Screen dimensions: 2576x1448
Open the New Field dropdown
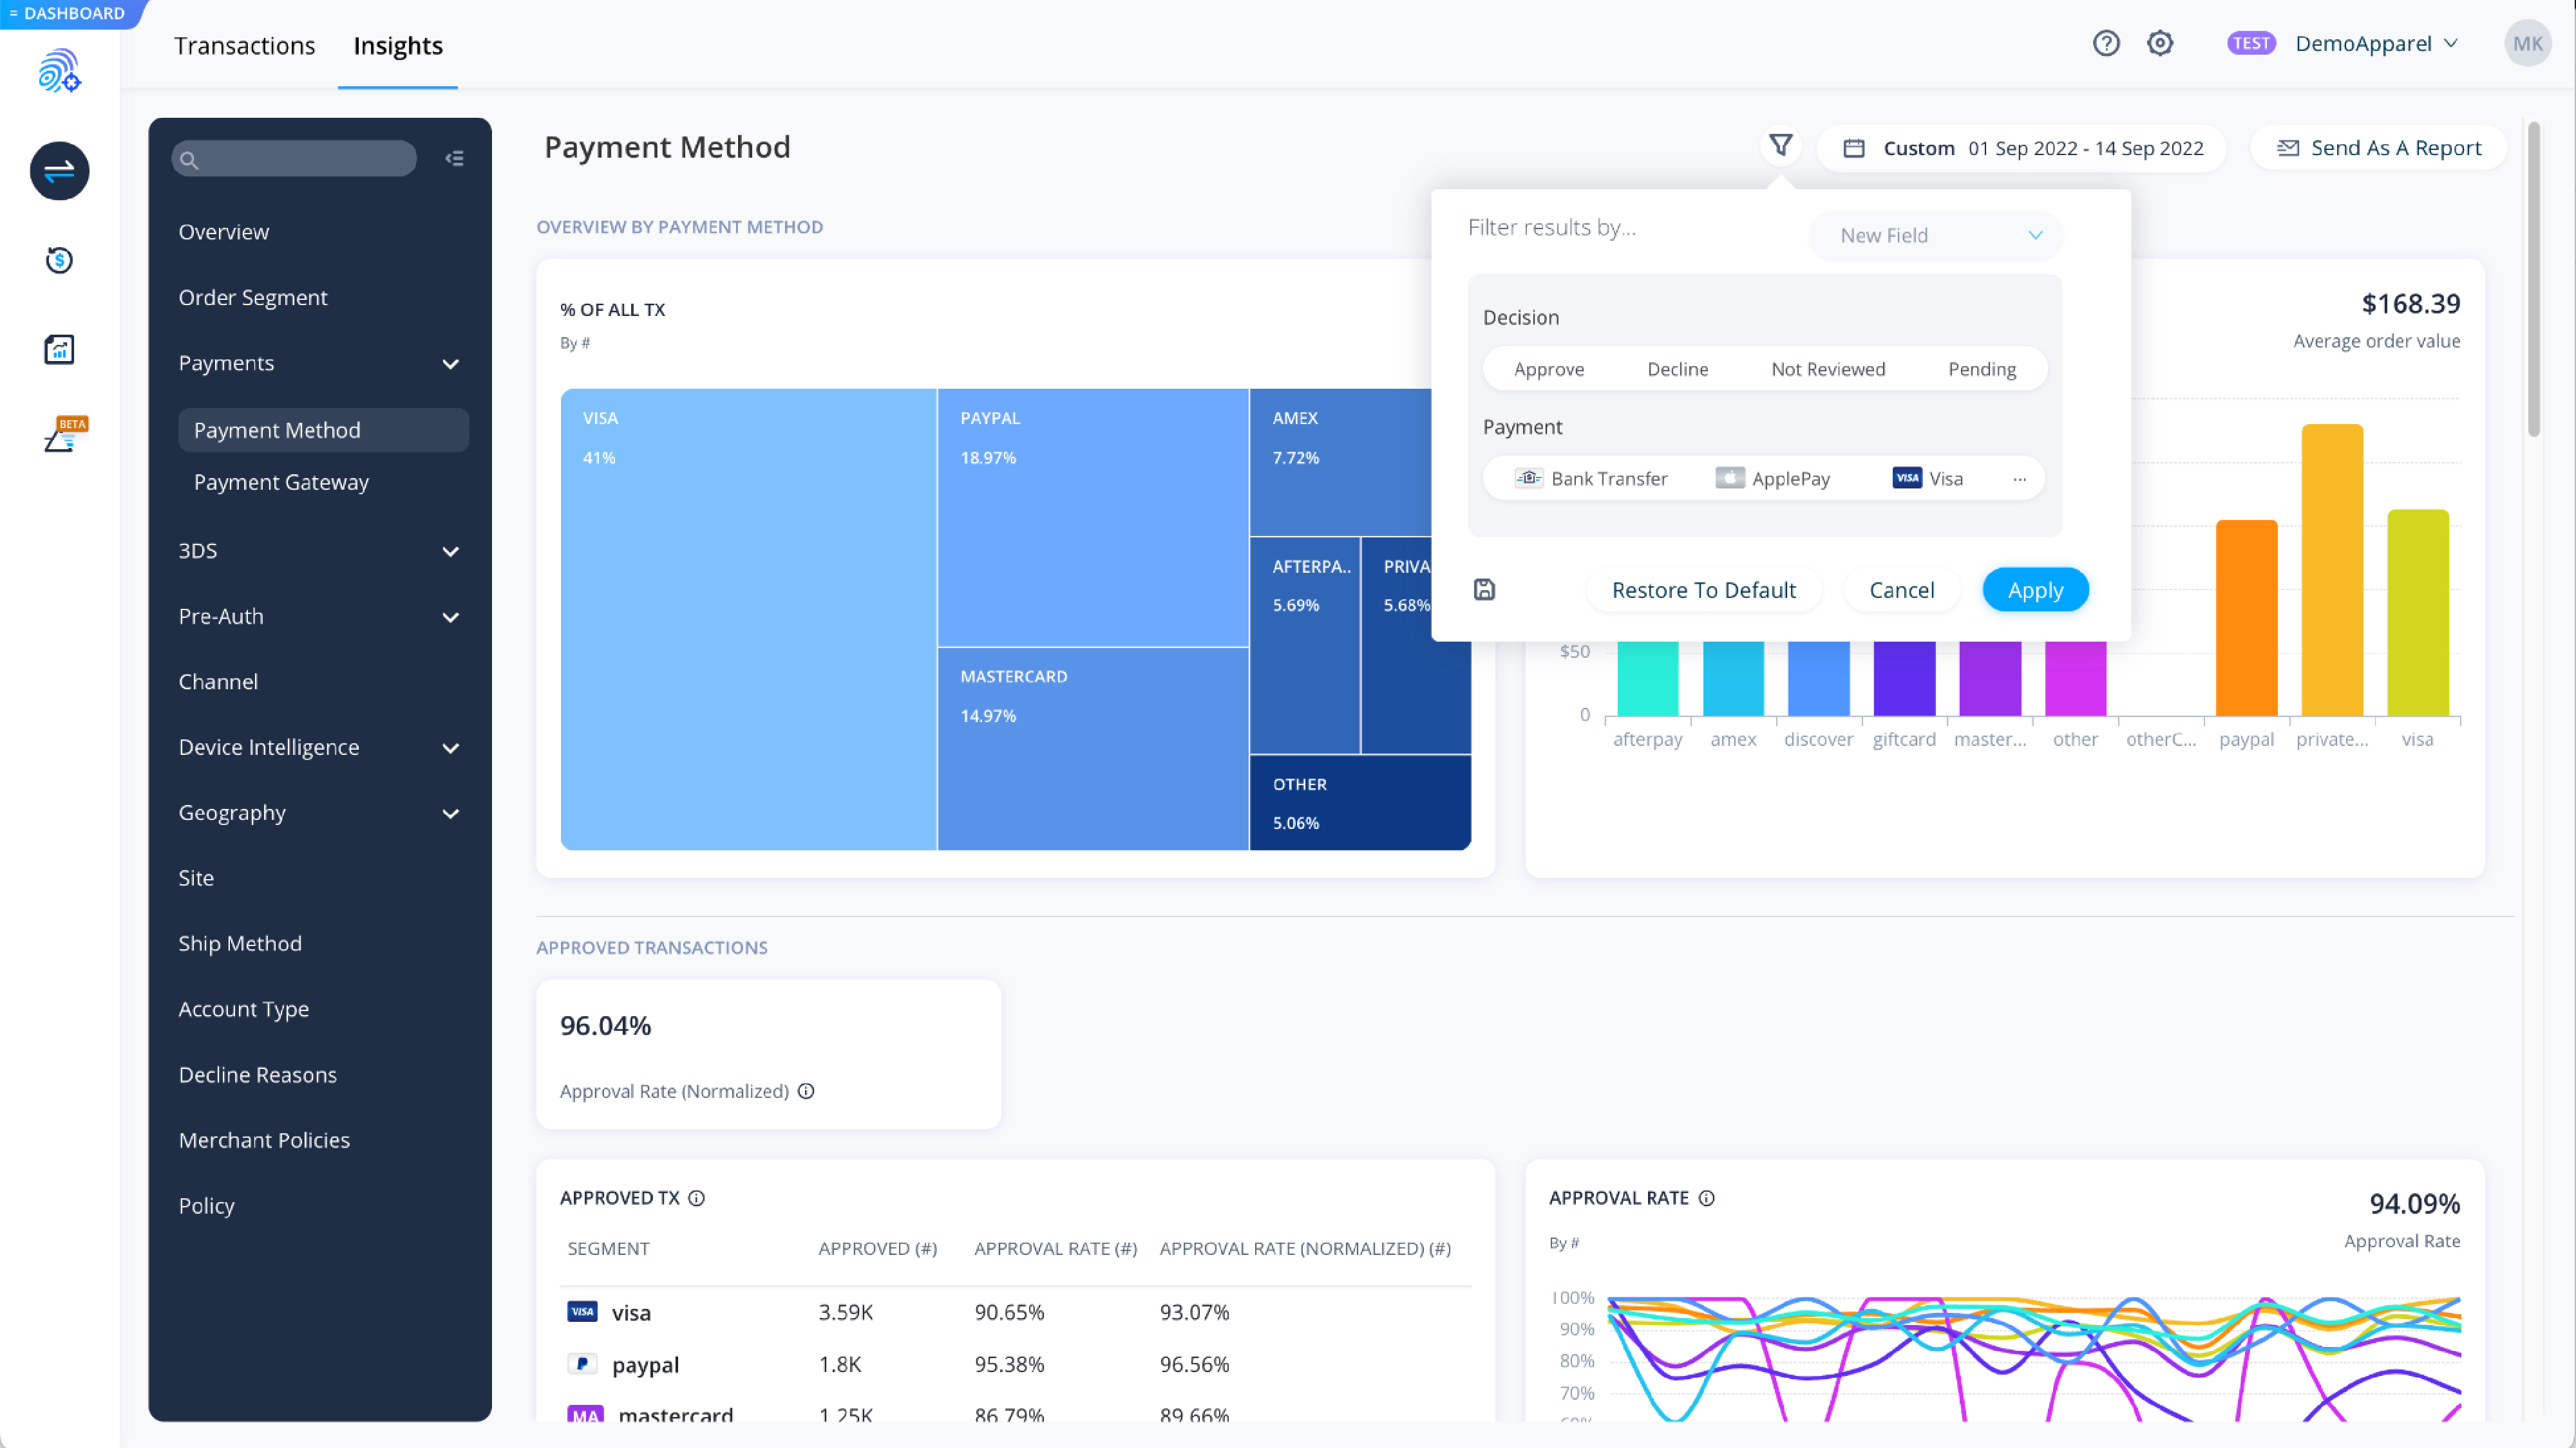tap(1934, 235)
